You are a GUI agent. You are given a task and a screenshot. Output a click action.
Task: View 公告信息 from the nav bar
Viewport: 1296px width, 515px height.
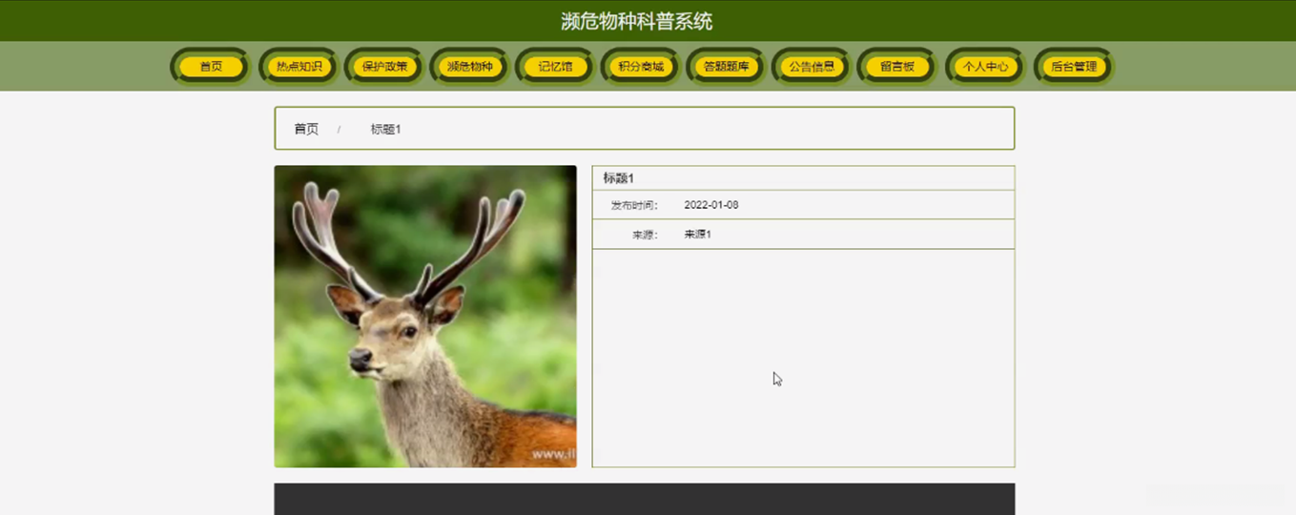(x=812, y=67)
